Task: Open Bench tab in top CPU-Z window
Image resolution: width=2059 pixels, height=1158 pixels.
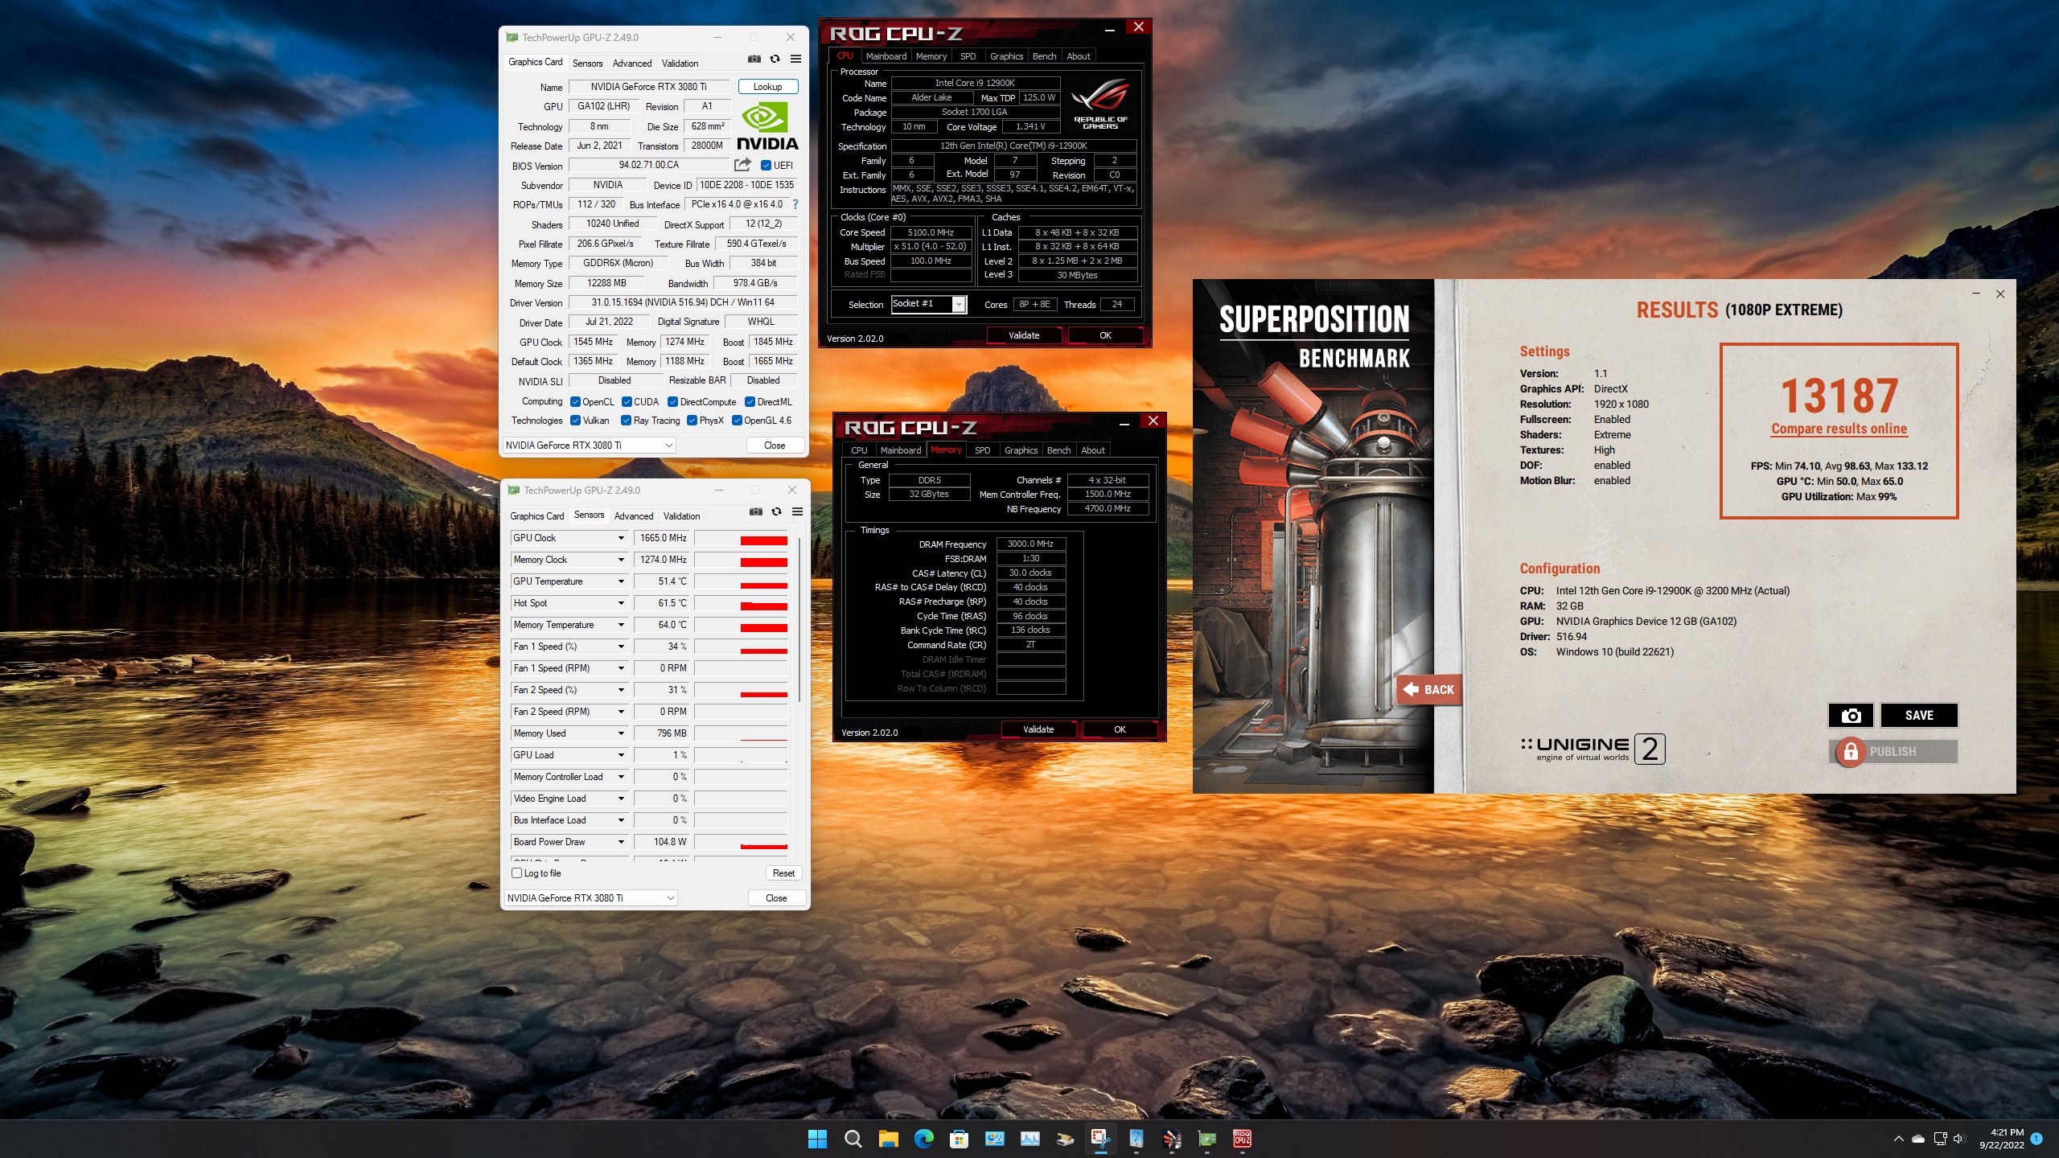Action: click(1044, 56)
